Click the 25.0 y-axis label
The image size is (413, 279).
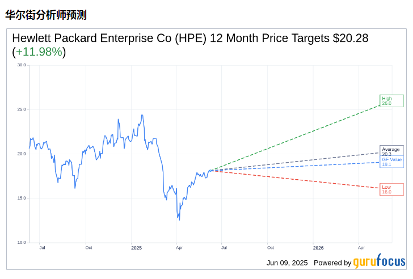pos(22,109)
